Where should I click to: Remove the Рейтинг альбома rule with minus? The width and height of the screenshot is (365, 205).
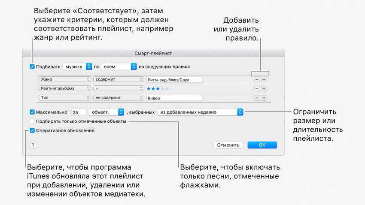click(x=257, y=89)
